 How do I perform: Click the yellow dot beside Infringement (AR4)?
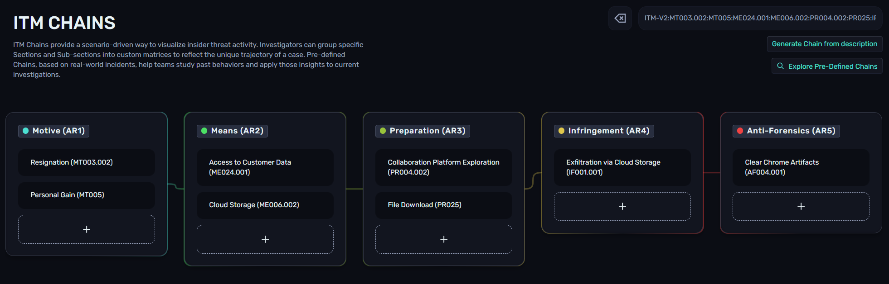tap(561, 131)
